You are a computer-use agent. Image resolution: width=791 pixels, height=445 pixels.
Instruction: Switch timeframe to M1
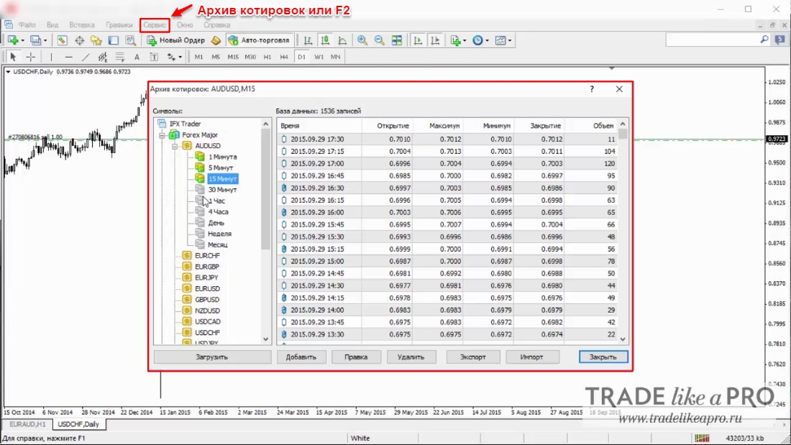(198, 57)
